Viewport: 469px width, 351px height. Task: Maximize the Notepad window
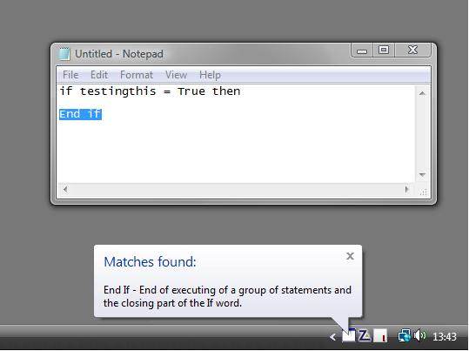click(x=384, y=50)
